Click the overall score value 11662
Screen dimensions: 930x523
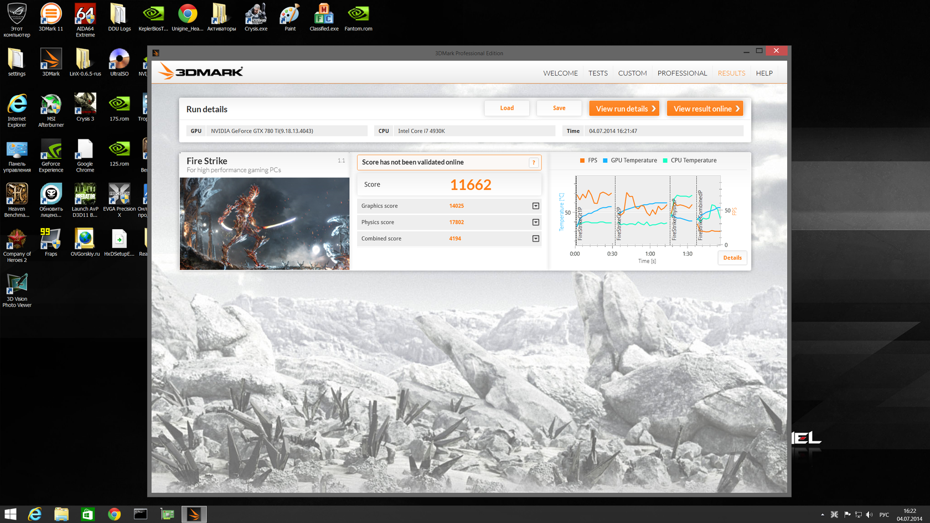471,185
